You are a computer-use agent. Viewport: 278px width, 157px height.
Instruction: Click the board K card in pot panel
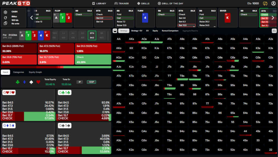click(x=47, y=35)
